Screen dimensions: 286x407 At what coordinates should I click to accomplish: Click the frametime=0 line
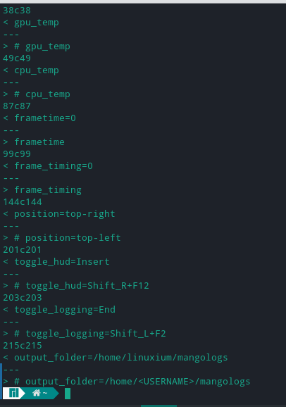click(x=39, y=118)
